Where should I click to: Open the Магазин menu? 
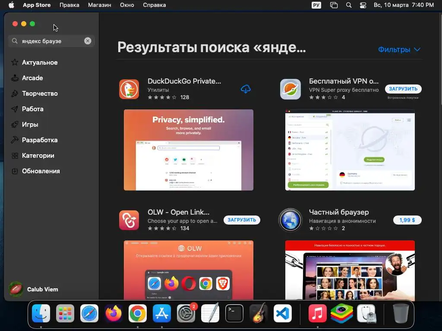click(x=100, y=5)
